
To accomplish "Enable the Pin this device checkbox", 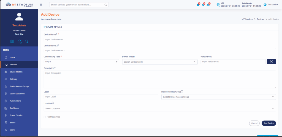I will 45,117.
